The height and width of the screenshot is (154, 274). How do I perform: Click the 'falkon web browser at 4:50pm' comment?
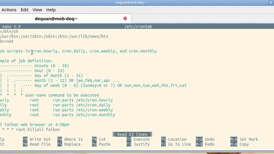click(x=37, y=124)
